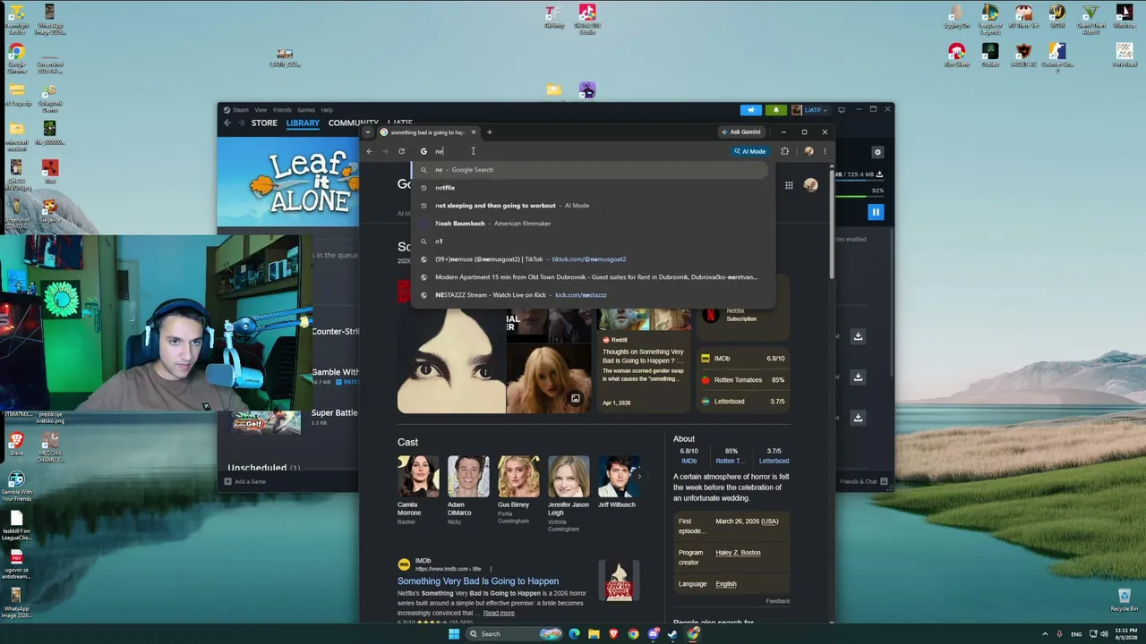Open Google account avatar on the page
1146x644 pixels.
click(x=810, y=185)
